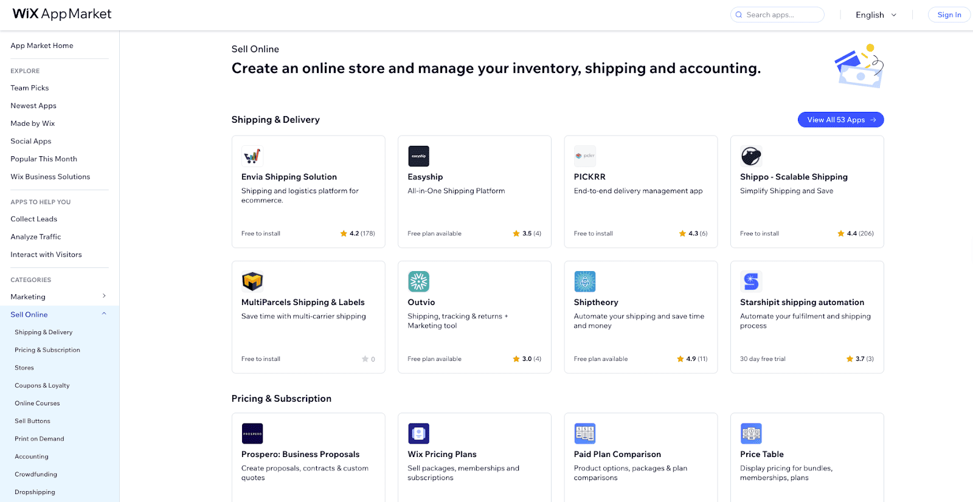Click the search magnifier icon
This screenshot has height=502, width=973.
(x=739, y=15)
